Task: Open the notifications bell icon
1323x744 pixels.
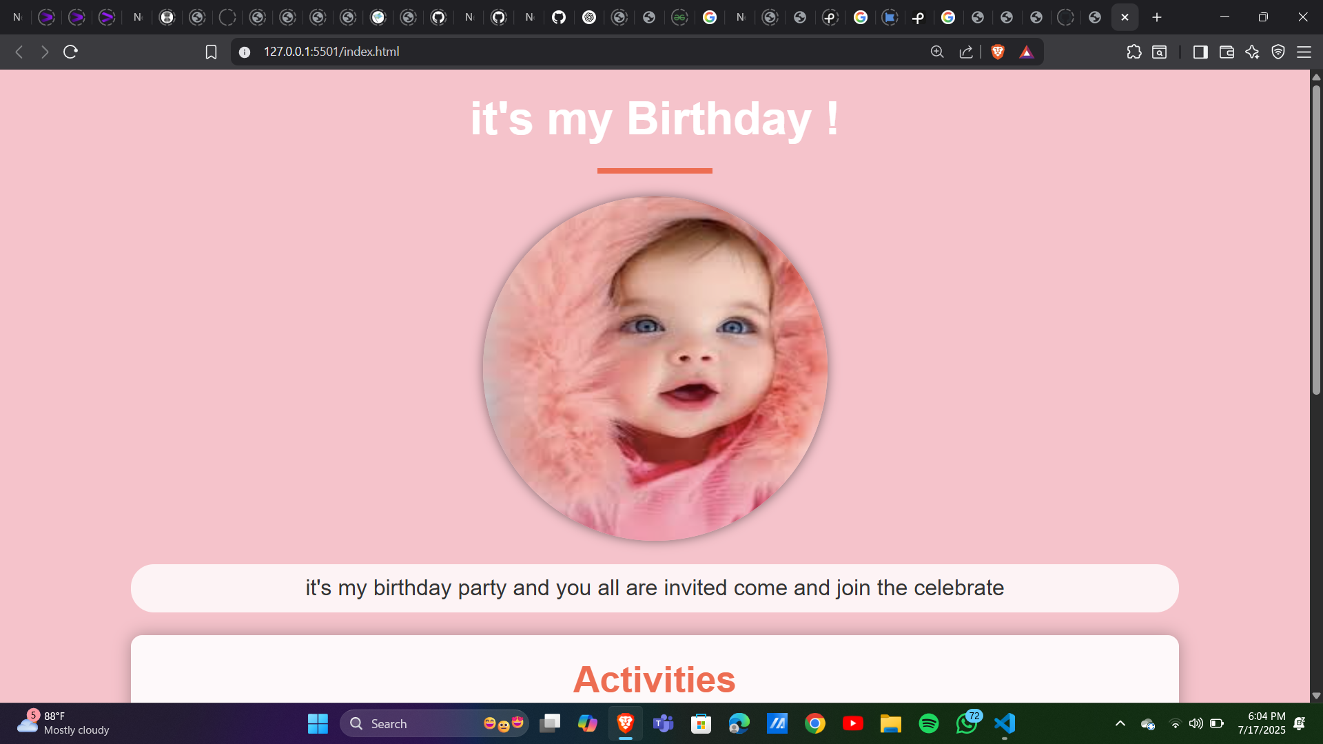Action: tap(1300, 723)
